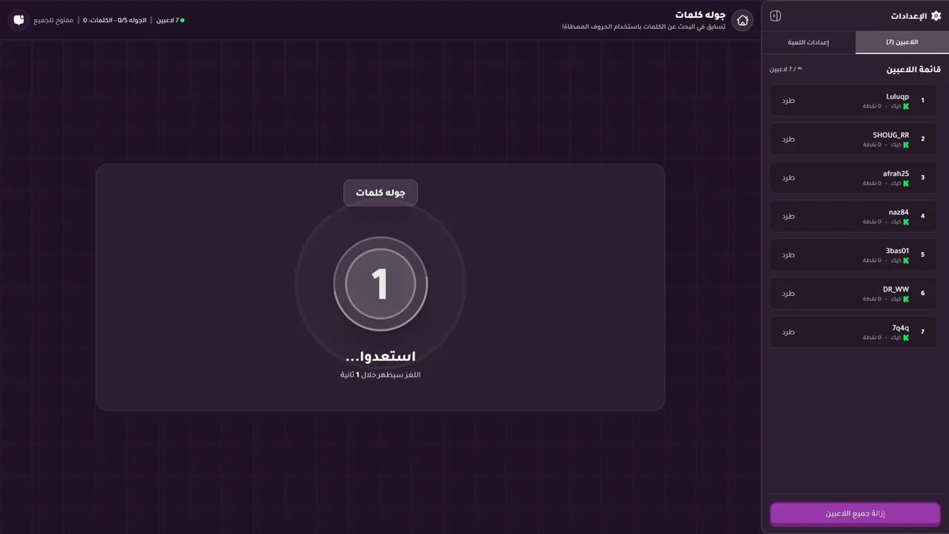Click the Kick logo beside naz84
The height and width of the screenshot is (534, 949).
906,222
